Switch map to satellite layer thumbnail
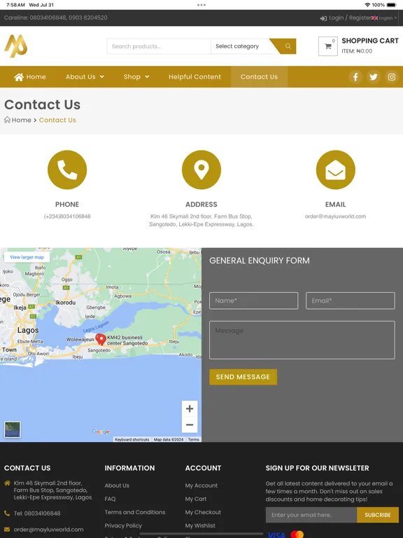The width and height of the screenshot is (403, 538). [x=13, y=429]
